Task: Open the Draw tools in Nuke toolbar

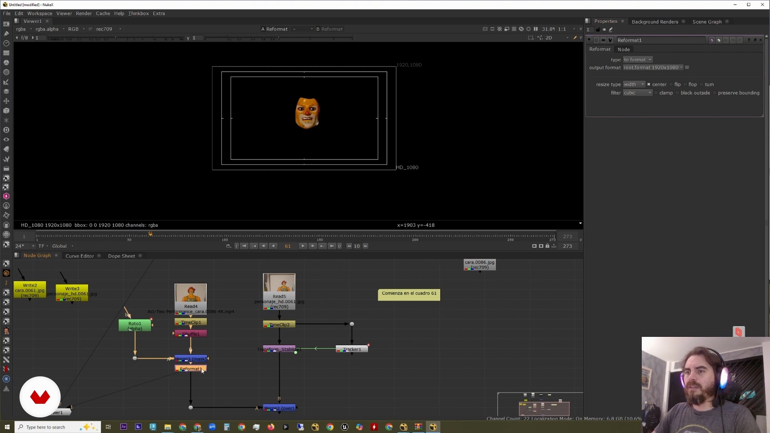Action: pos(6,34)
